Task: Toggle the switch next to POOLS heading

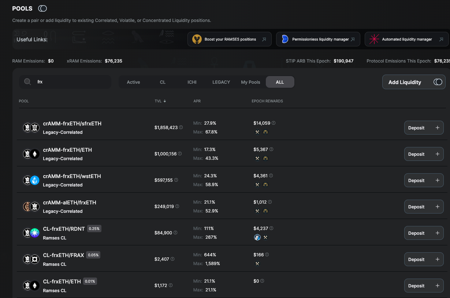Action: [x=42, y=8]
